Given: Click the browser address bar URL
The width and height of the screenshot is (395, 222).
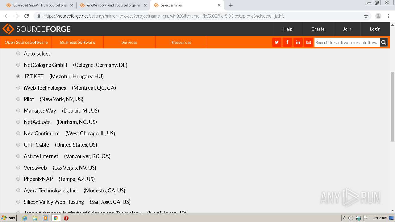Looking at the screenshot, I should tap(164, 16).
